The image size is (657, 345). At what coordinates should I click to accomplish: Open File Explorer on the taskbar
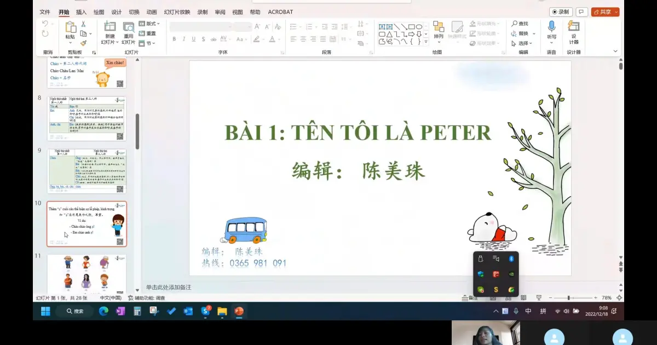tap(222, 311)
